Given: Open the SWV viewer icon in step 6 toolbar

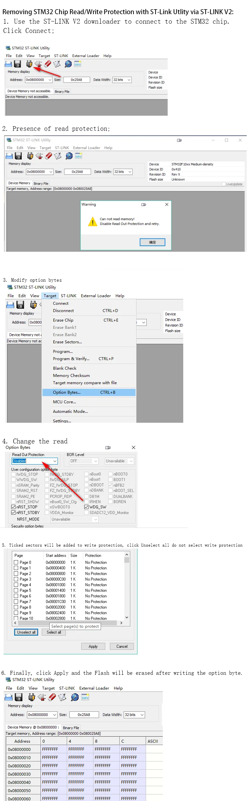Looking at the screenshot, I should (85, 697).
